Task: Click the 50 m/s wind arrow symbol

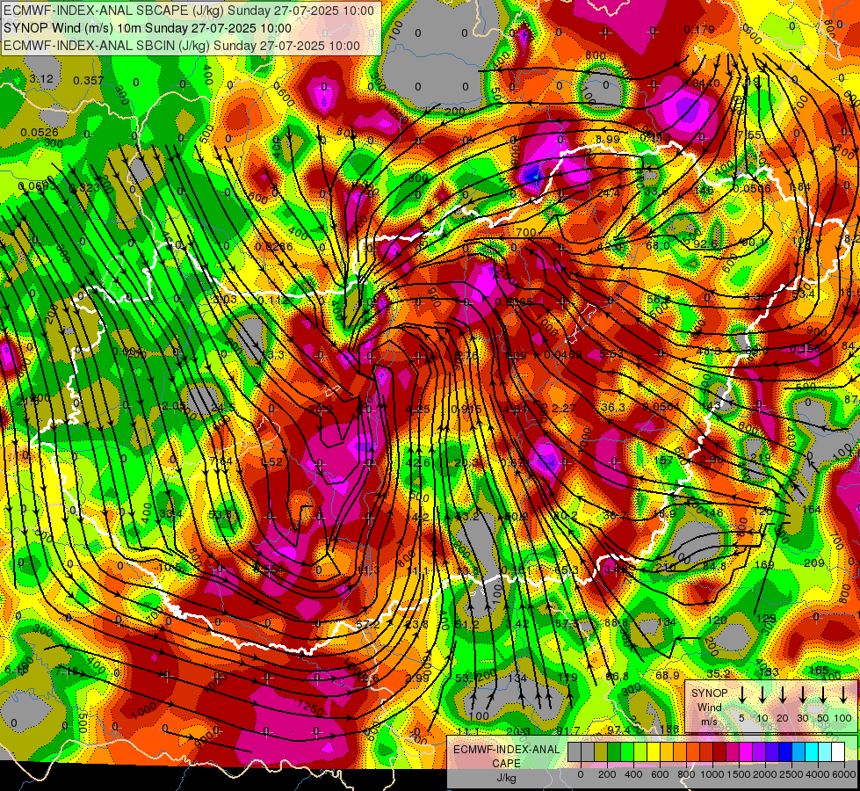Action: click(x=823, y=695)
